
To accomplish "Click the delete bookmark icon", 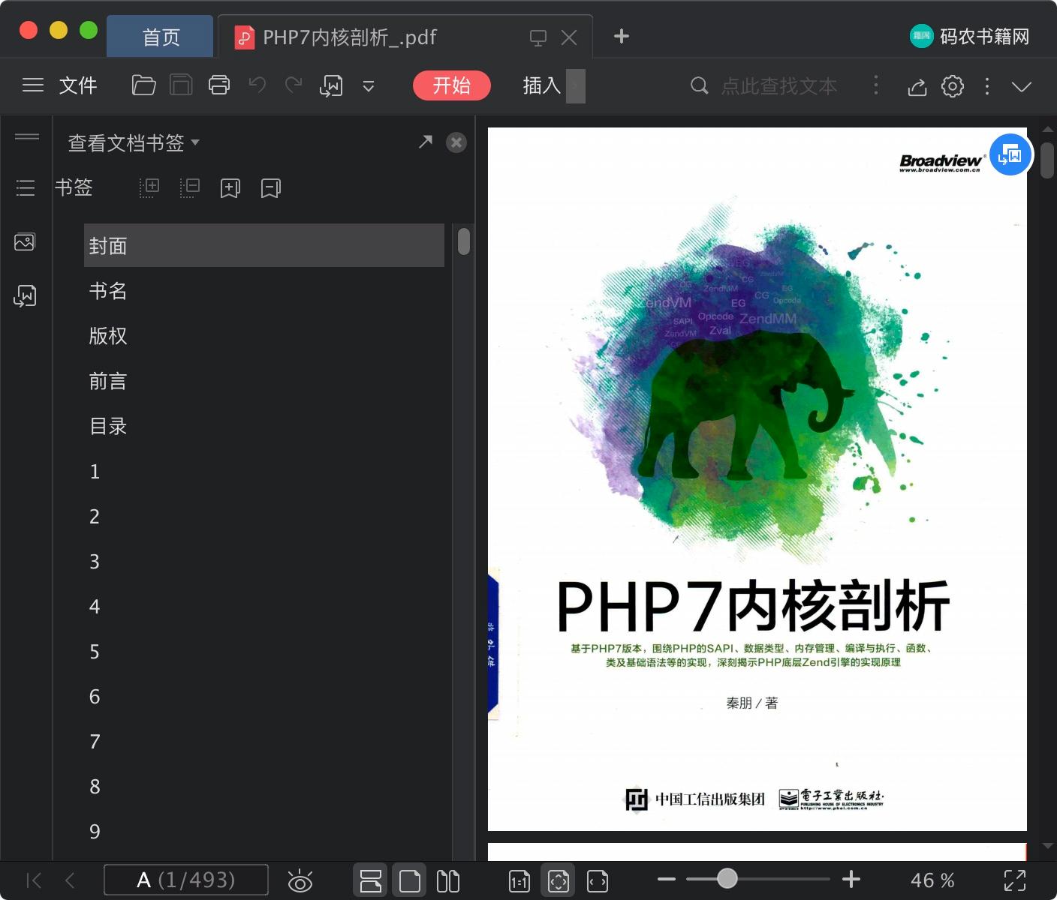I will pos(271,188).
